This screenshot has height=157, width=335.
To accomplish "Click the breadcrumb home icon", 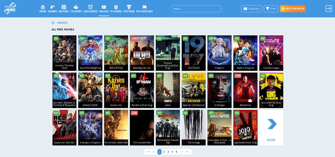I will (x=53, y=23).
